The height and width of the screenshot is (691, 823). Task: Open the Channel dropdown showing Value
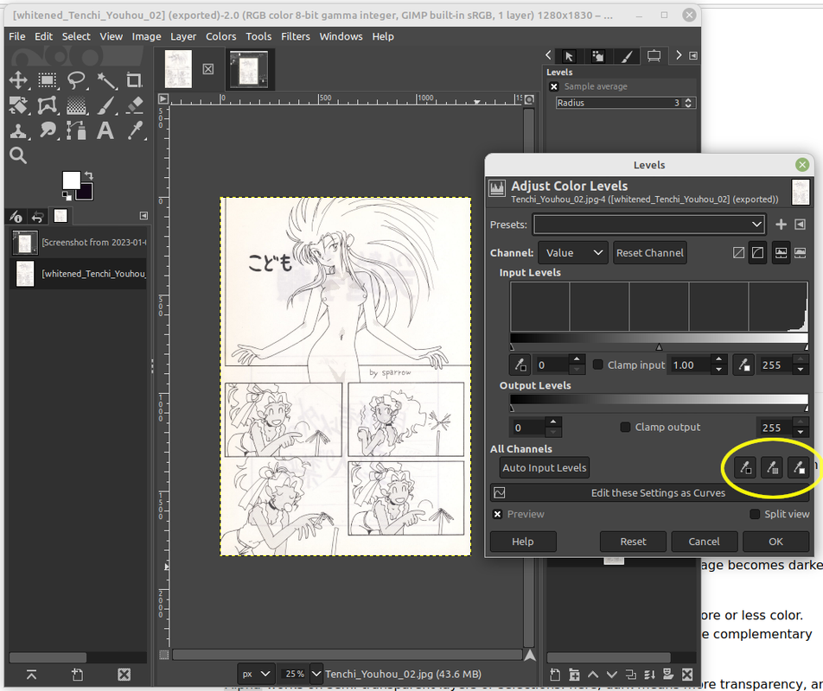[573, 253]
